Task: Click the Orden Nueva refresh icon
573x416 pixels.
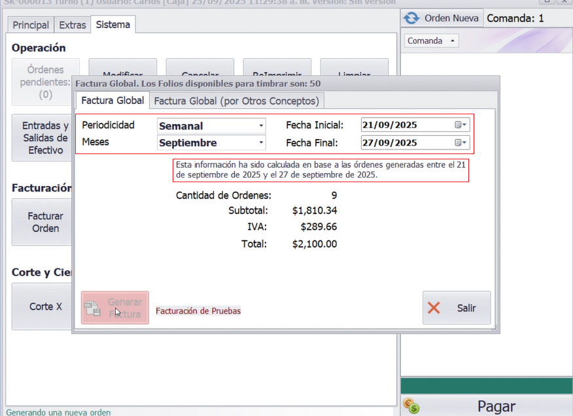Action: (411, 18)
